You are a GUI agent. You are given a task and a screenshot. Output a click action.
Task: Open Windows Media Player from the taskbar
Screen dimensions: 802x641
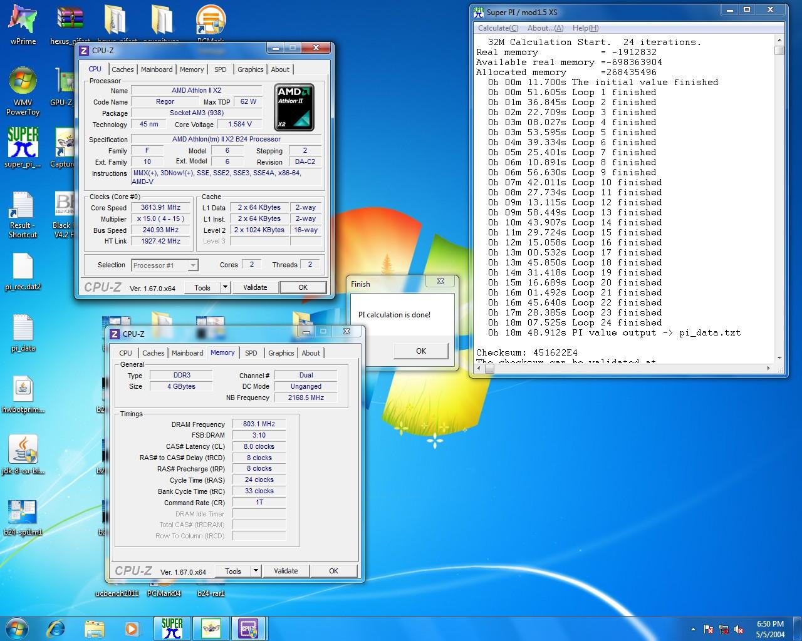(x=132, y=628)
